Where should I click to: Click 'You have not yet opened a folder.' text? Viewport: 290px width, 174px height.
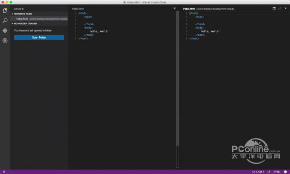(33, 30)
